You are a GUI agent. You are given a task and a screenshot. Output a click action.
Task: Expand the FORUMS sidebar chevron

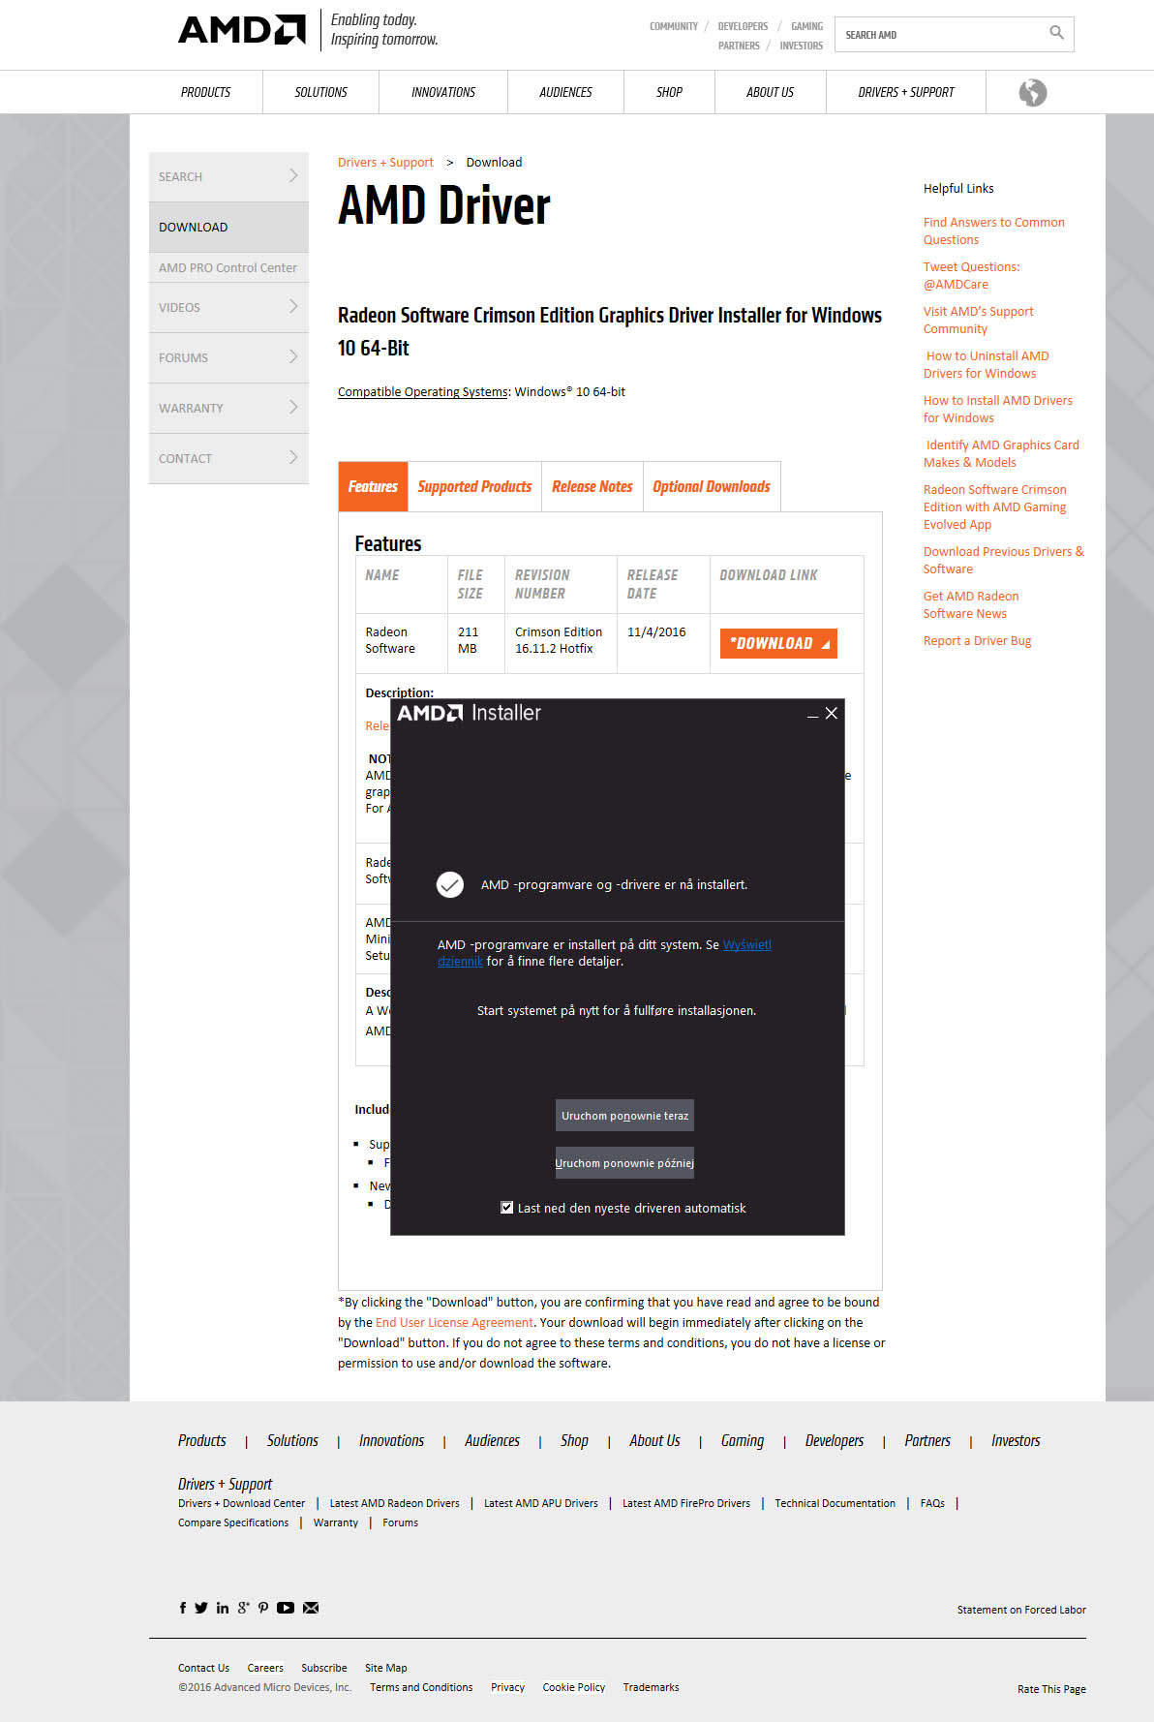(293, 356)
